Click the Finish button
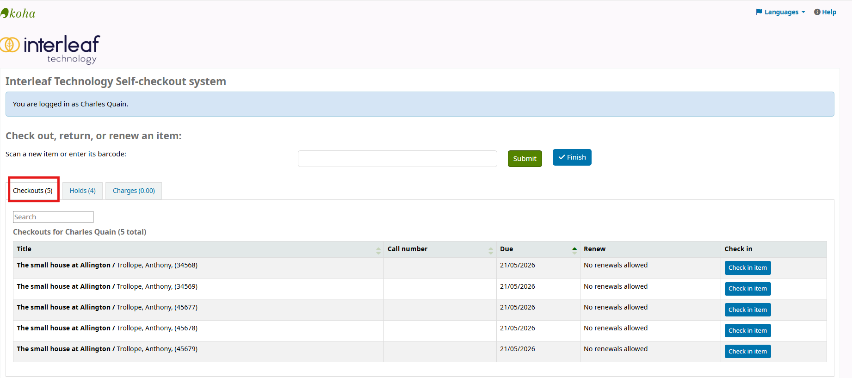This screenshot has width=852, height=378. point(572,157)
